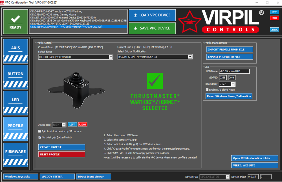Click the READY status checkmark icon
Viewport: 282px width, 182px height.
[16, 19]
